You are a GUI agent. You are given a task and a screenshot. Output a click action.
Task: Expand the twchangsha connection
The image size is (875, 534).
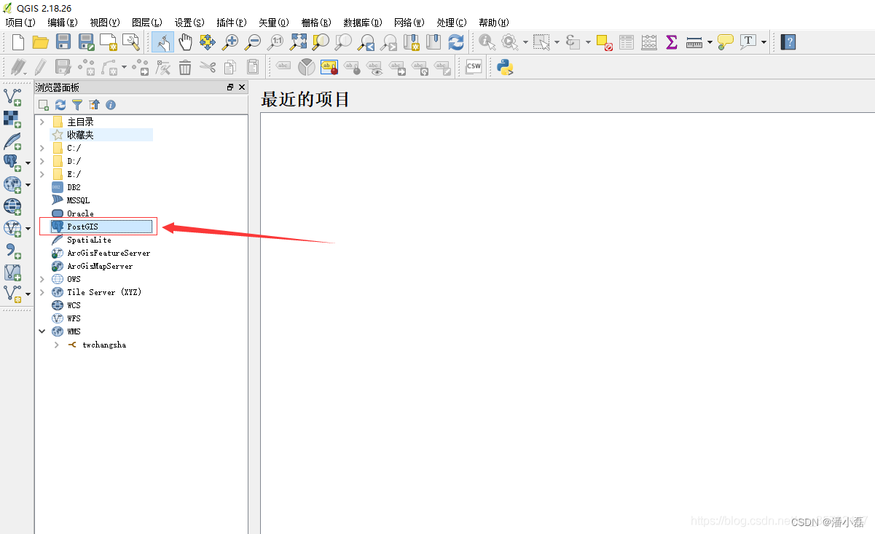(x=57, y=345)
